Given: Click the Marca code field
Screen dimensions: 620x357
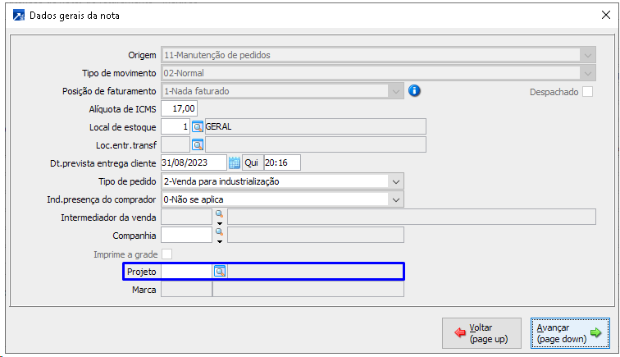Looking at the screenshot, I should pyautogui.click(x=187, y=290).
